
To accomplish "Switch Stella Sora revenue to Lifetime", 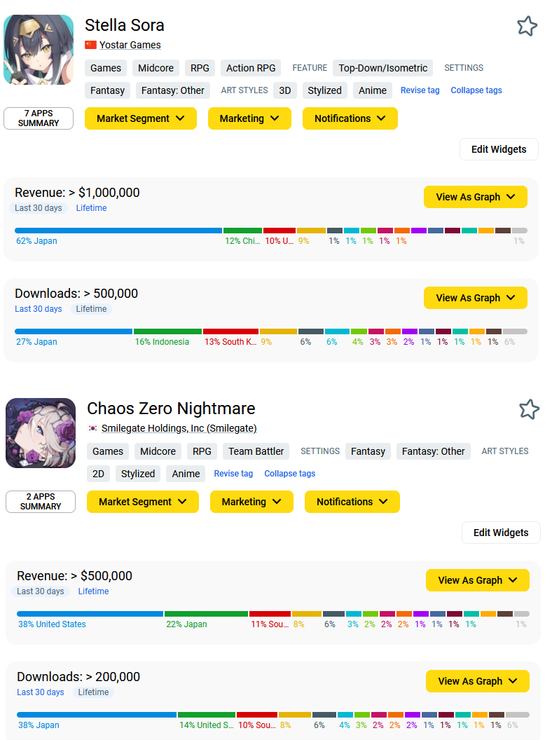I will (x=91, y=208).
